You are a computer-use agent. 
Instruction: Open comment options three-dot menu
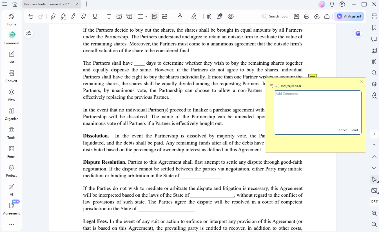[359, 86]
